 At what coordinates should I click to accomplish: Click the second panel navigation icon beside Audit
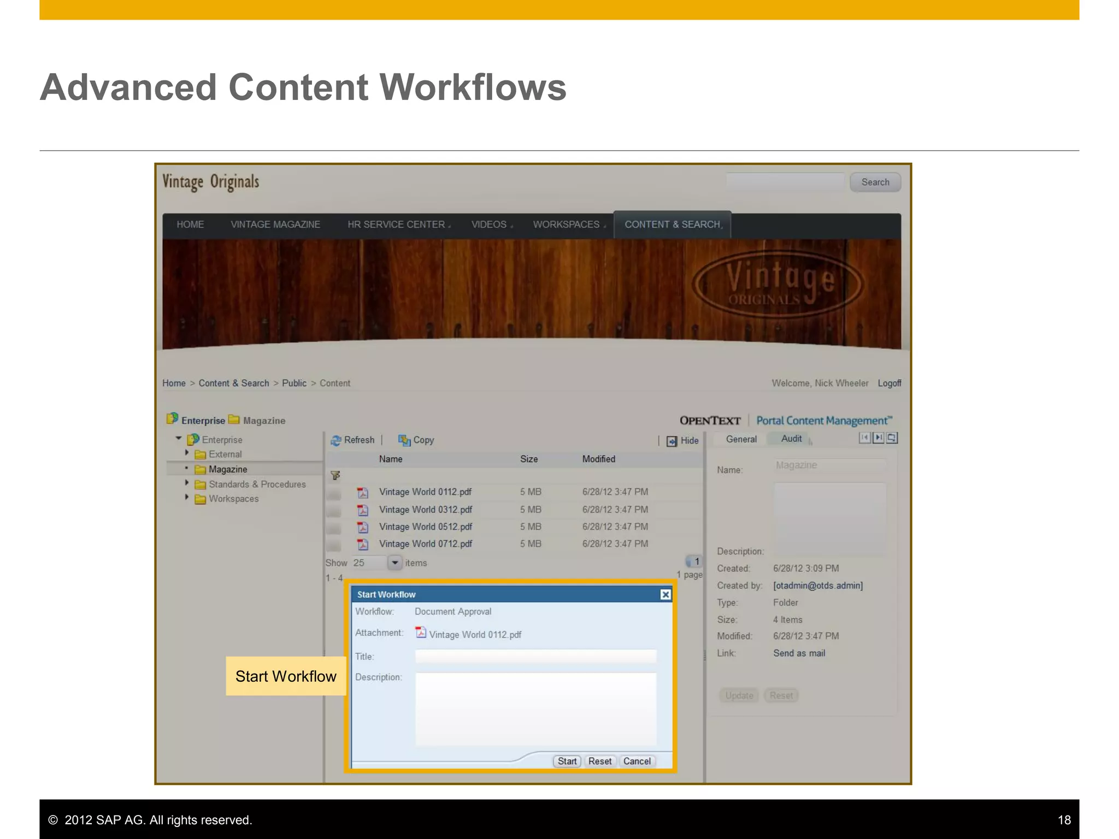pos(878,438)
